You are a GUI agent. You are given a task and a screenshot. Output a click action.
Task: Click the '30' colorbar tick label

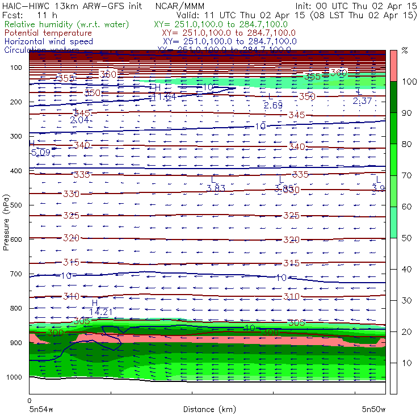406,301
